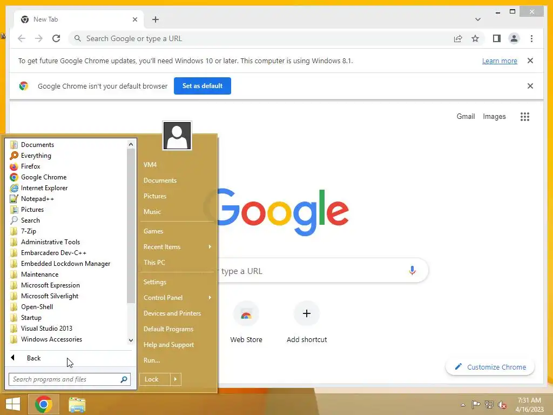Click the user account picture in Start menu
This screenshot has height=415, width=553.
coord(177,136)
